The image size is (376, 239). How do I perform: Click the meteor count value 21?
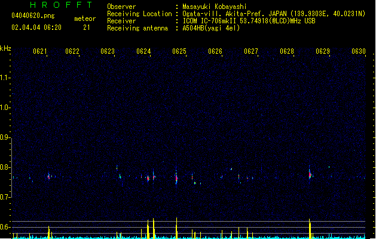[87, 27]
